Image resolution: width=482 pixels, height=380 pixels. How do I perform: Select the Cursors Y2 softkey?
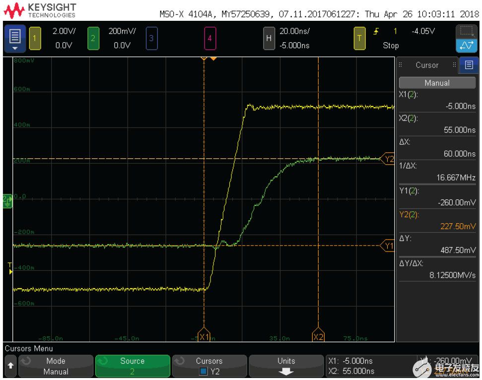coord(209,366)
